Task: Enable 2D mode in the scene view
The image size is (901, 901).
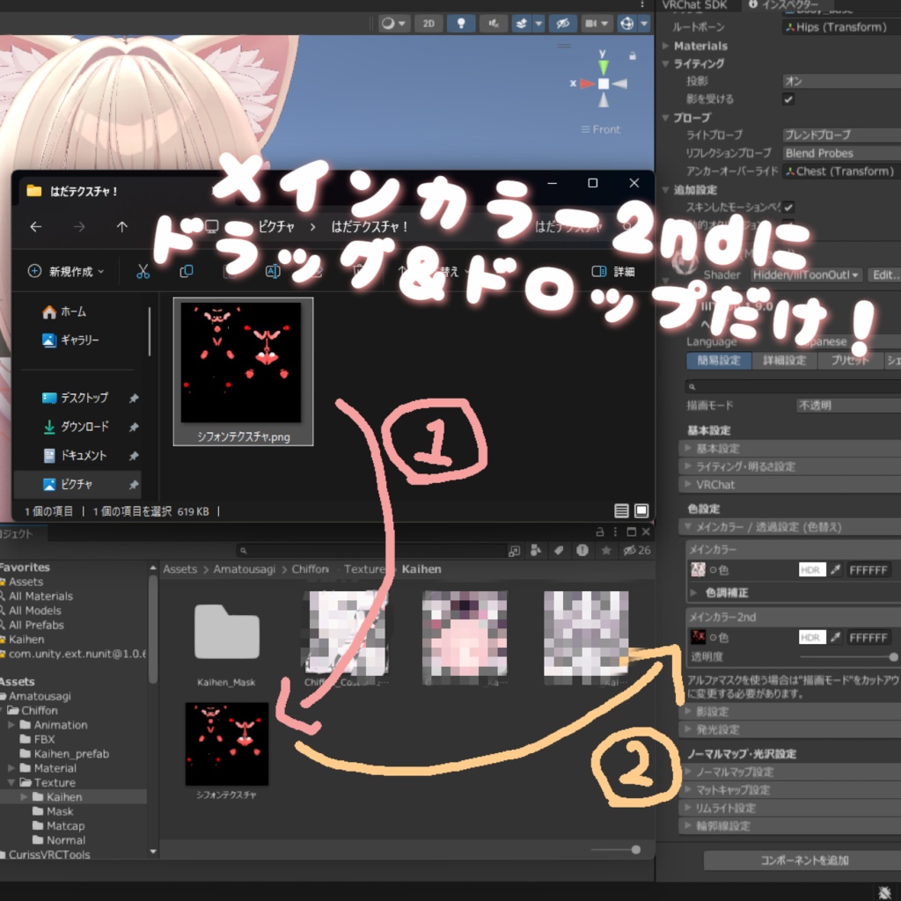Action: pyautogui.click(x=429, y=24)
